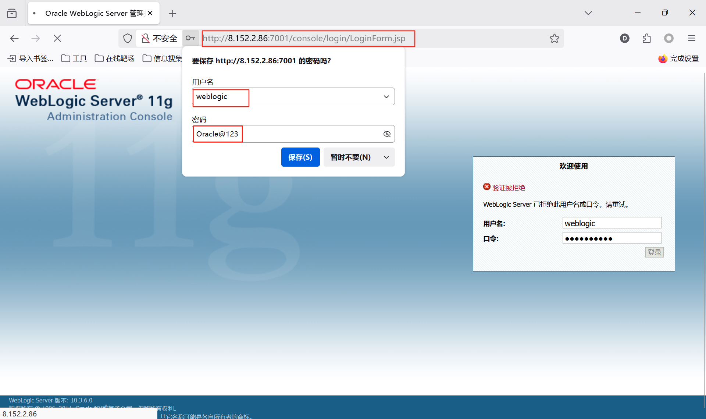The width and height of the screenshot is (706, 419).
Task: Click the address bar URL
Action: (x=304, y=38)
